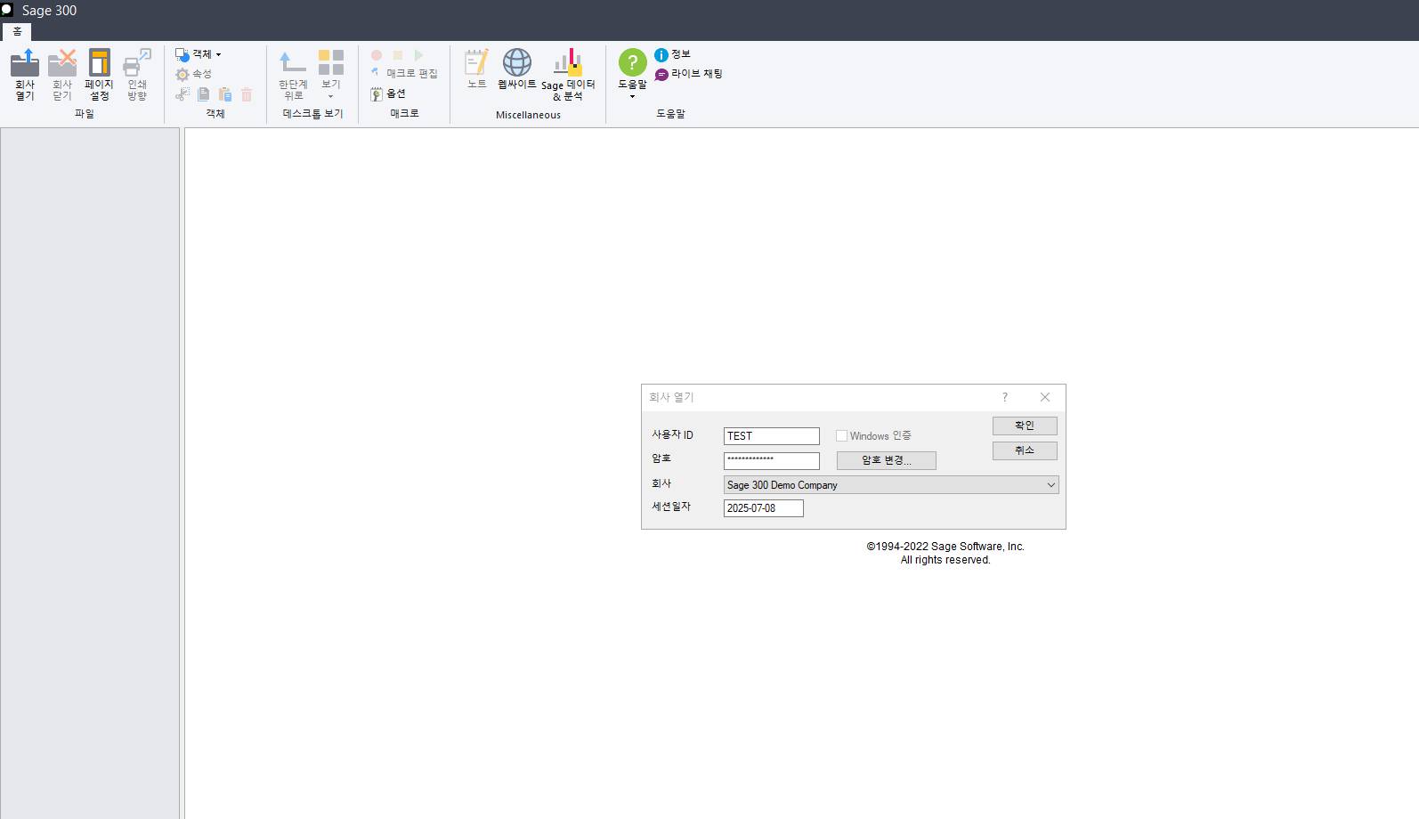The width and height of the screenshot is (1419, 819).
Task: Click the Sage 300 app icon in title bar
Action: [x=7, y=10]
